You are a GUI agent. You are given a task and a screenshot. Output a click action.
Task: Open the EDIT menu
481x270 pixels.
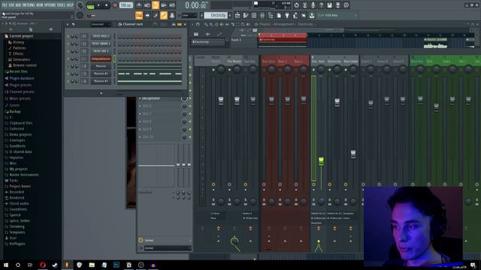tap(12, 5)
